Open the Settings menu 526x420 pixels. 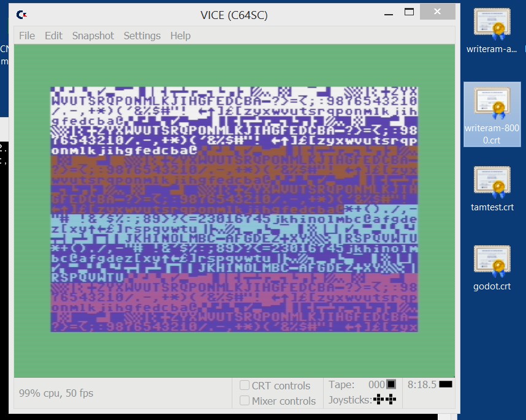(x=142, y=36)
